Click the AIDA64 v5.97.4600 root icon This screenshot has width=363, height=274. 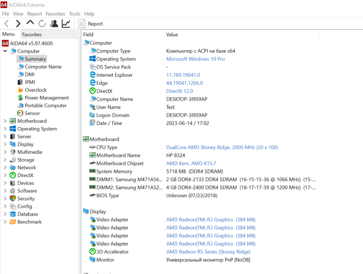tap(5, 43)
